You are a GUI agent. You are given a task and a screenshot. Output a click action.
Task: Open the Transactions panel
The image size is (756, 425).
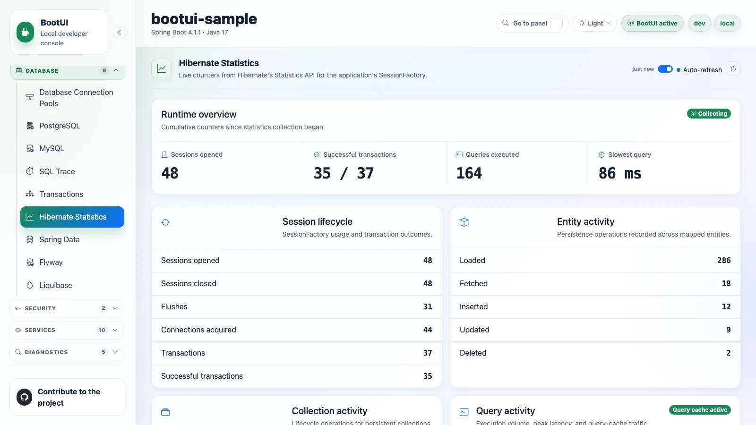[72, 194]
